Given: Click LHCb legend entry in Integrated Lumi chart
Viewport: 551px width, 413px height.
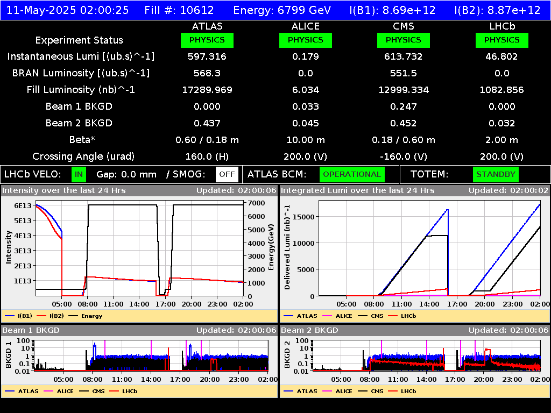Looking at the screenshot, I should [x=402, y=316].
